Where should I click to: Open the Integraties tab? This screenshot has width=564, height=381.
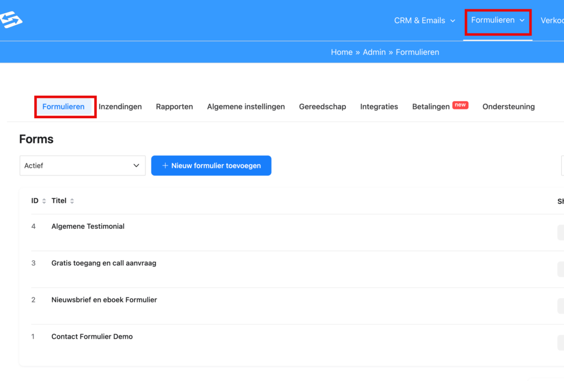[x=379, y=107]
